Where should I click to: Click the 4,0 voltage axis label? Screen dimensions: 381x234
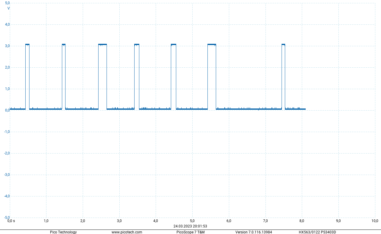click(7, 24)
